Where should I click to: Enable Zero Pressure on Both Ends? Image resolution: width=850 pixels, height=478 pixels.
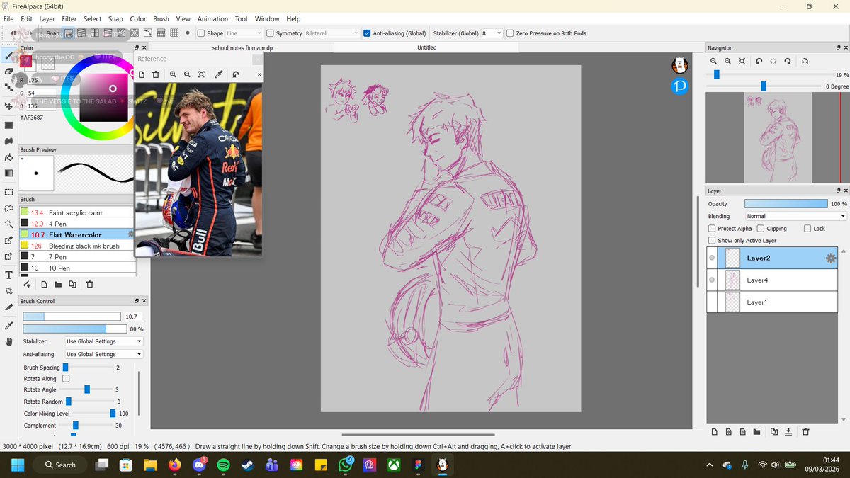[x=509, y=33]
